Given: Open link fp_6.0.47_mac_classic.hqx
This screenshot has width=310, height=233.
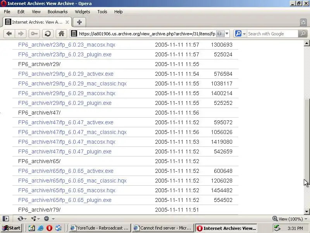Looking at the screenshot, I should point(72,132).
